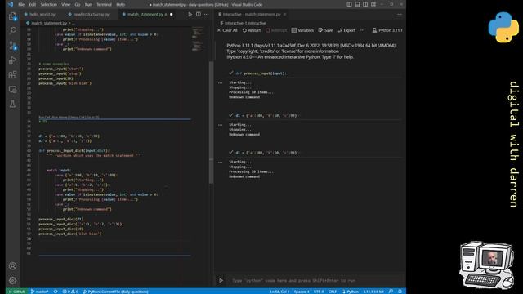Open notifications bell in status bar
Viewport: 523px width, 294px height.
point(400,292)
